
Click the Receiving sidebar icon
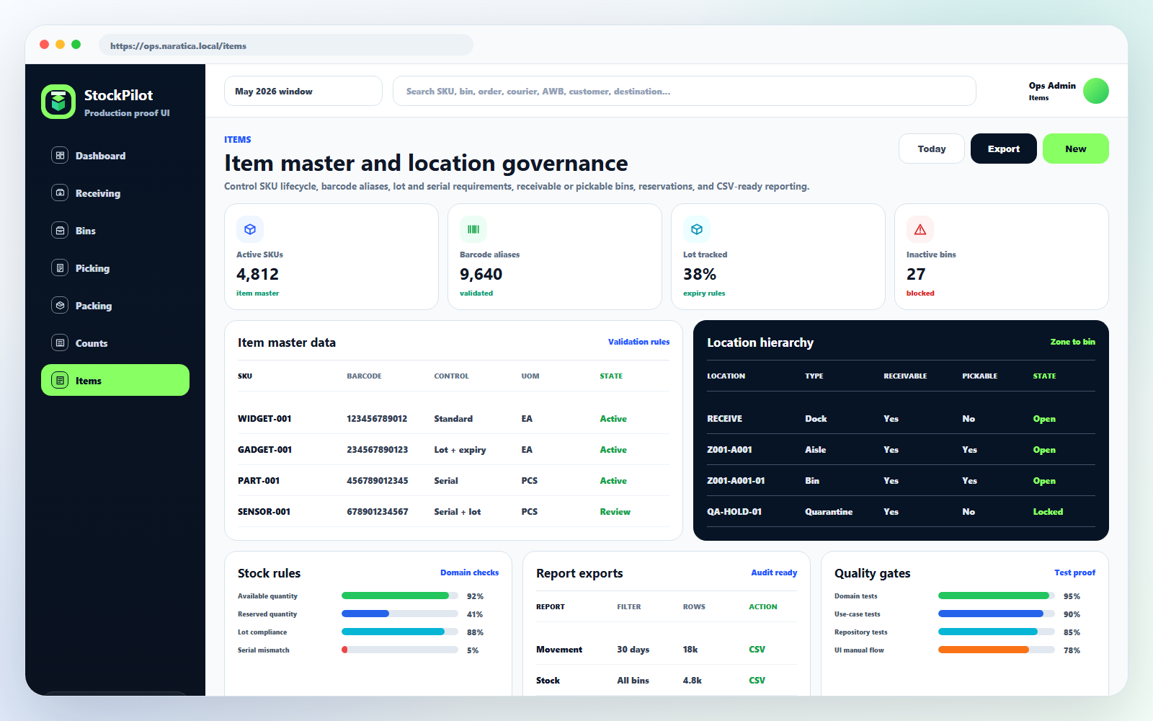[60, 193]
